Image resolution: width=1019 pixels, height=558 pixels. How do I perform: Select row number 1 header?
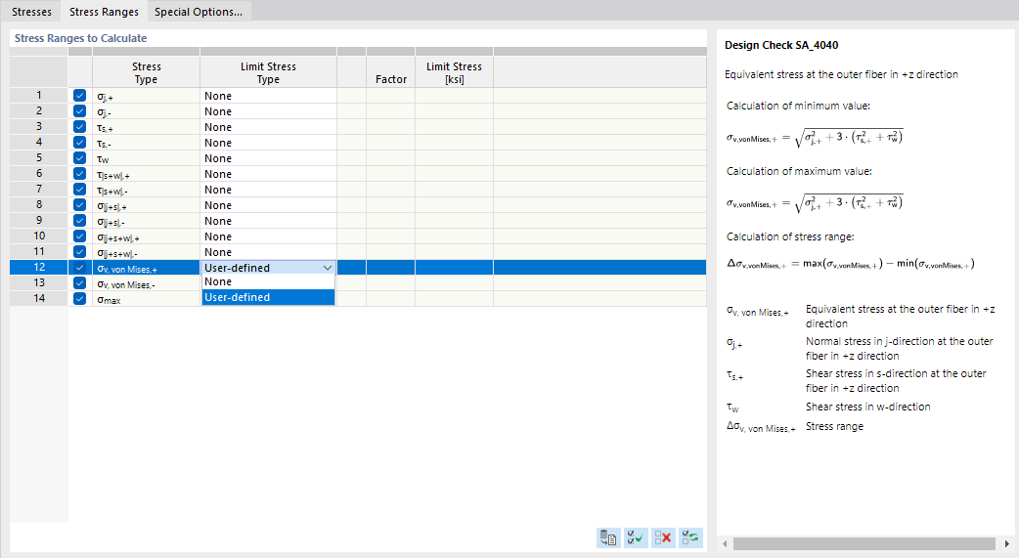pyautogui.click(x=39, y=96)
